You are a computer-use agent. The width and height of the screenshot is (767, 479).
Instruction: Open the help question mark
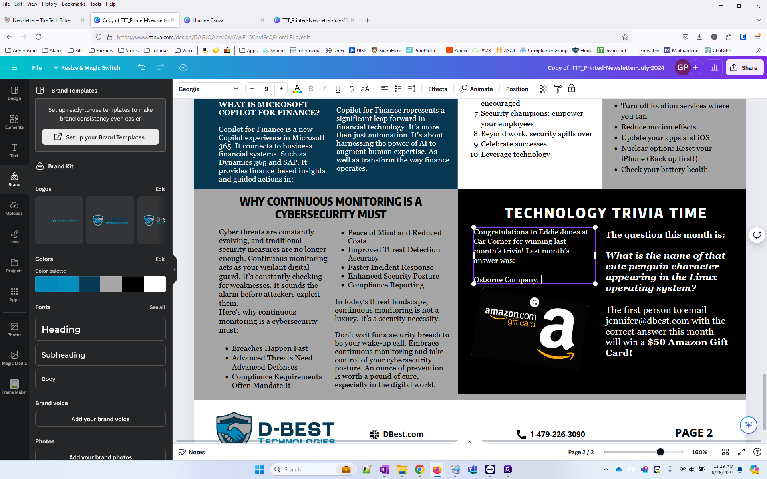pos(757,452)
